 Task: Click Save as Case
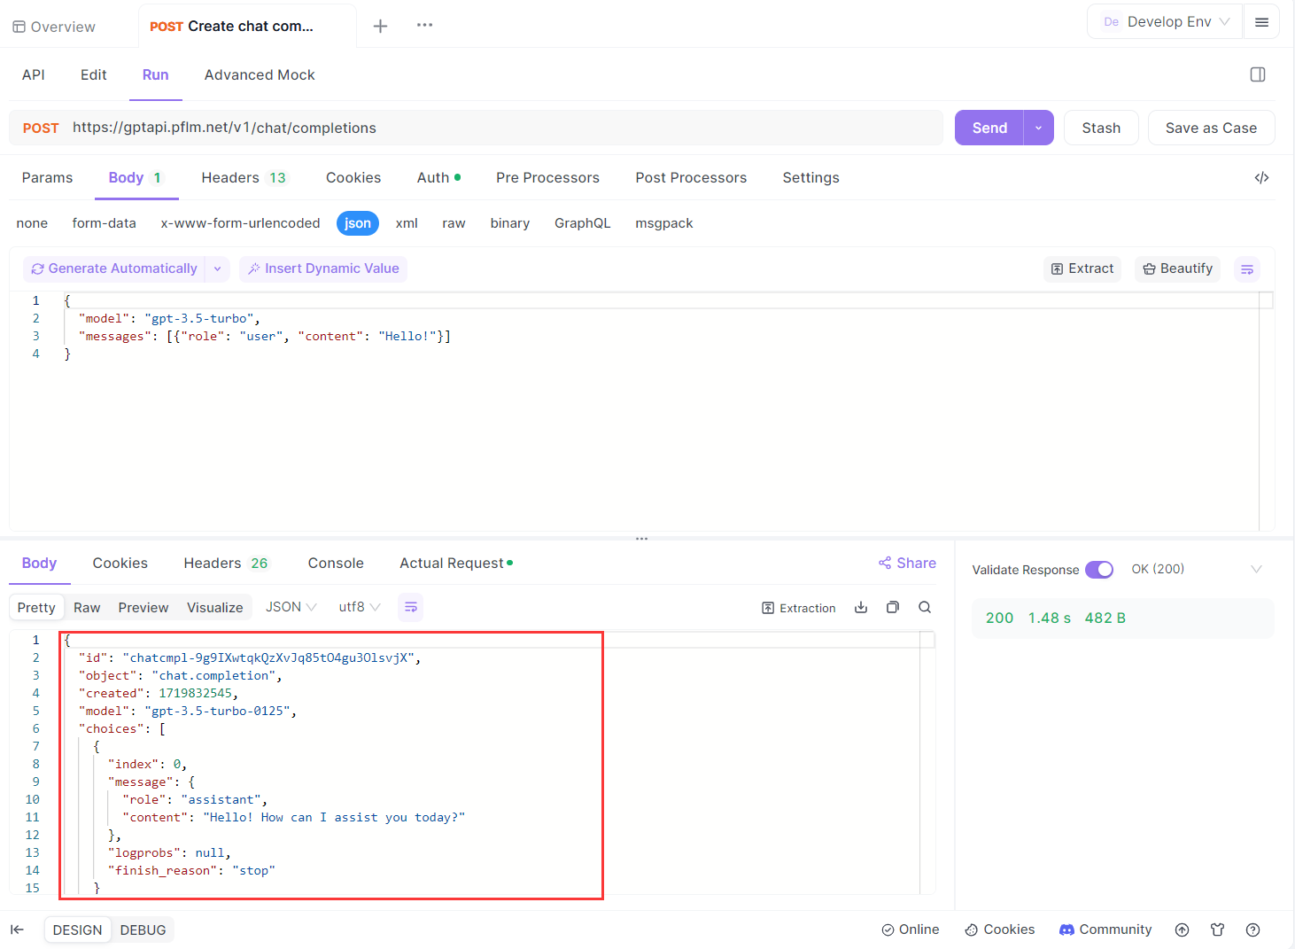pos(1211,127)
